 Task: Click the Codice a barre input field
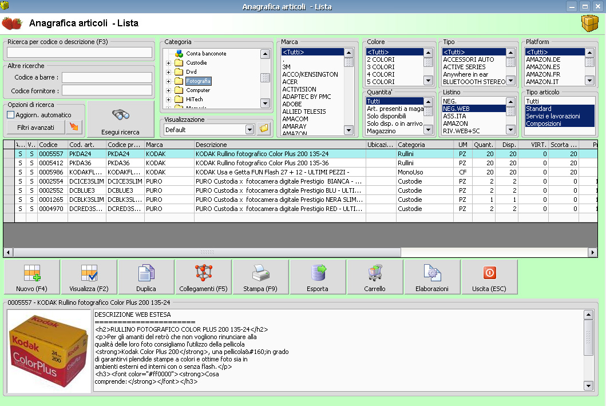click(x=107, y=77)
